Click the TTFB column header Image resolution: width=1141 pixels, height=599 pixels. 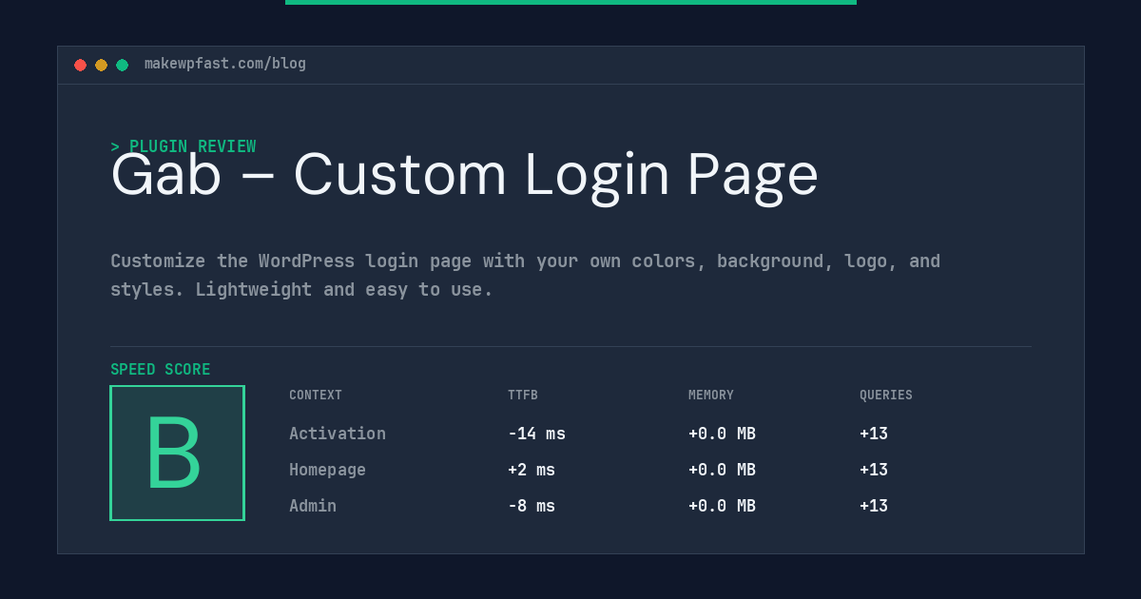coord(523,396)
